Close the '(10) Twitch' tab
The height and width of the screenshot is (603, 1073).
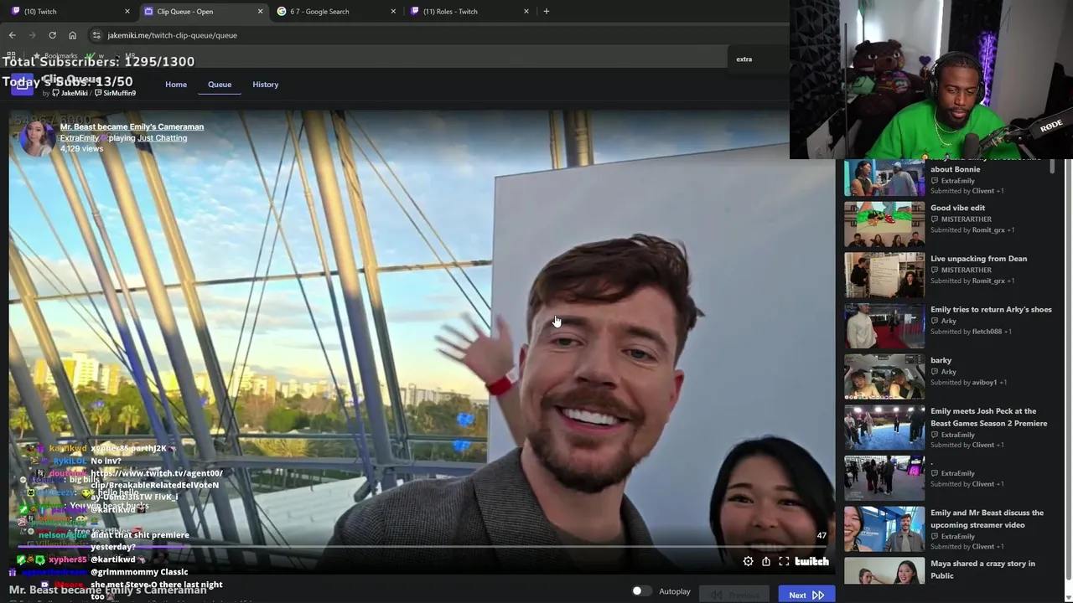tap(127, 11)
